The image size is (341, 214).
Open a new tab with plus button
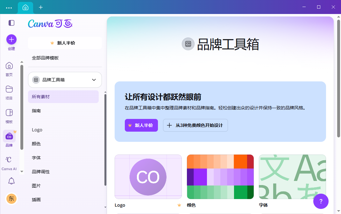pos(41,7)
